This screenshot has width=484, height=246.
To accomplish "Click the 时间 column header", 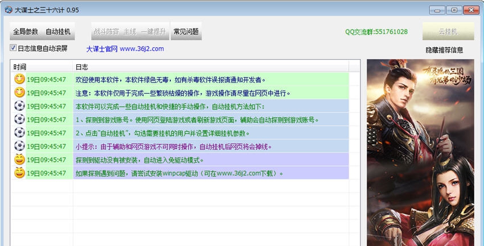I will 42,66.
